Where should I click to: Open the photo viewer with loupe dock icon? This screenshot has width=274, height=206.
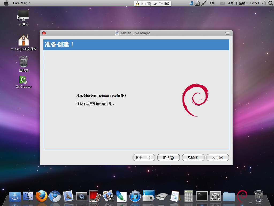pyautogui.click(x=108, y=196)
